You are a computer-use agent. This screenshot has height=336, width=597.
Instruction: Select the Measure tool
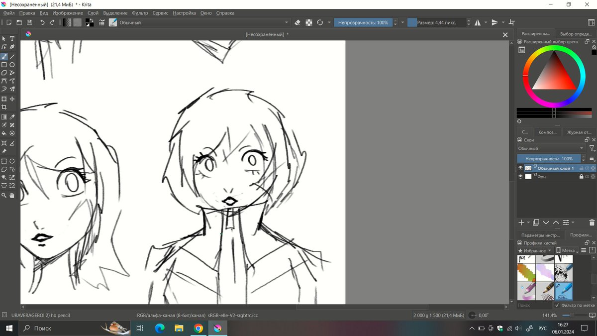[x=12, y=143]
